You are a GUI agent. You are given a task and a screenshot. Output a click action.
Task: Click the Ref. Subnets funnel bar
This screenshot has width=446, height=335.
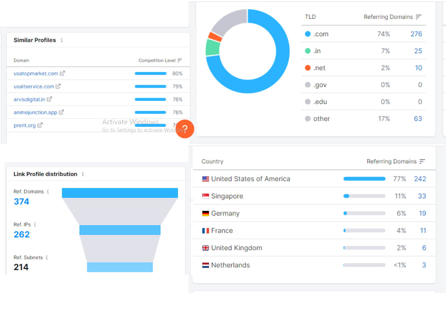(x=120, y=267)
